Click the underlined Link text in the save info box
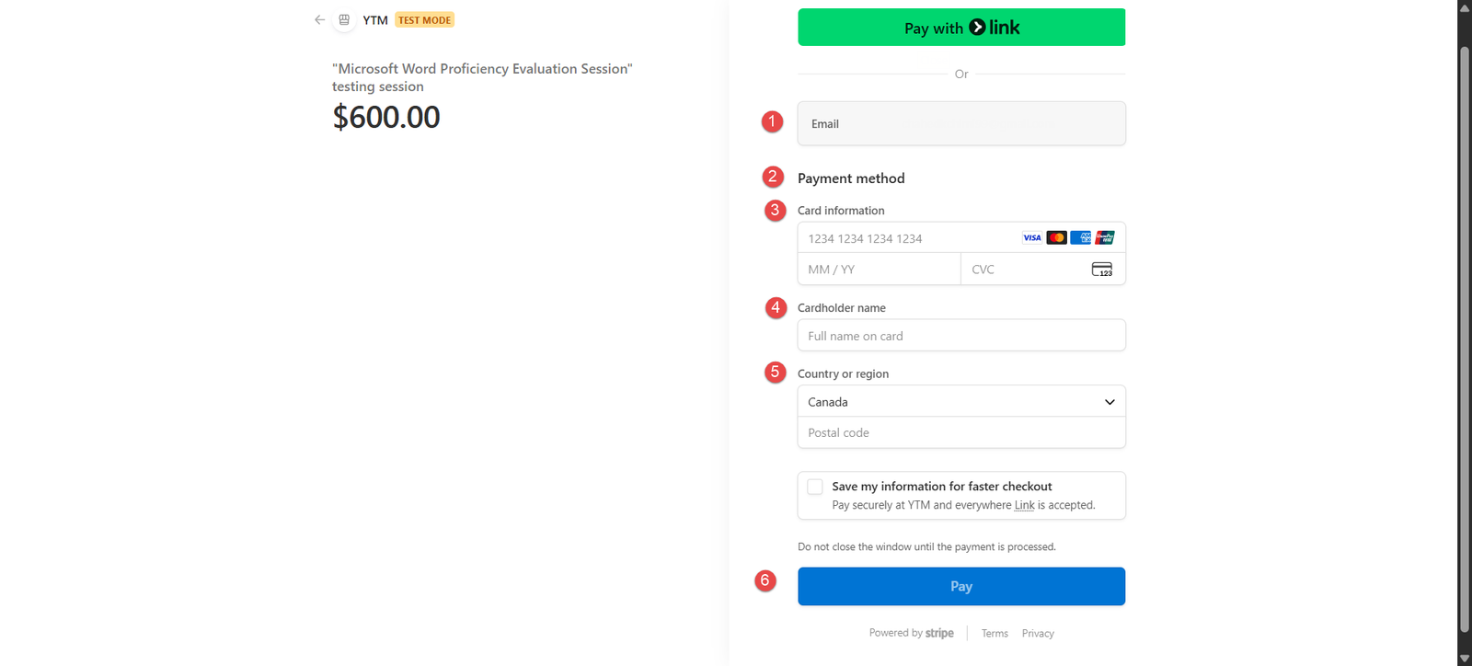 tap(1024, 505)
